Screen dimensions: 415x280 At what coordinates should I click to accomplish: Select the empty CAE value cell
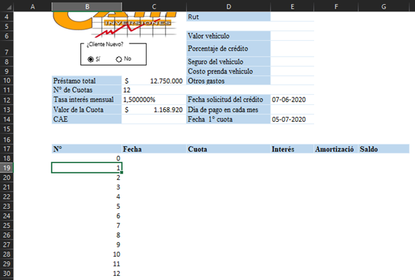pos(153,119)
